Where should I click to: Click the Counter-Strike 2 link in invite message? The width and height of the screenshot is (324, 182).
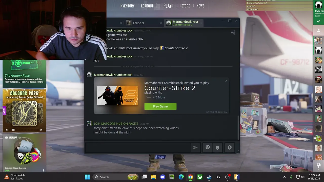(x=176, y=48)
